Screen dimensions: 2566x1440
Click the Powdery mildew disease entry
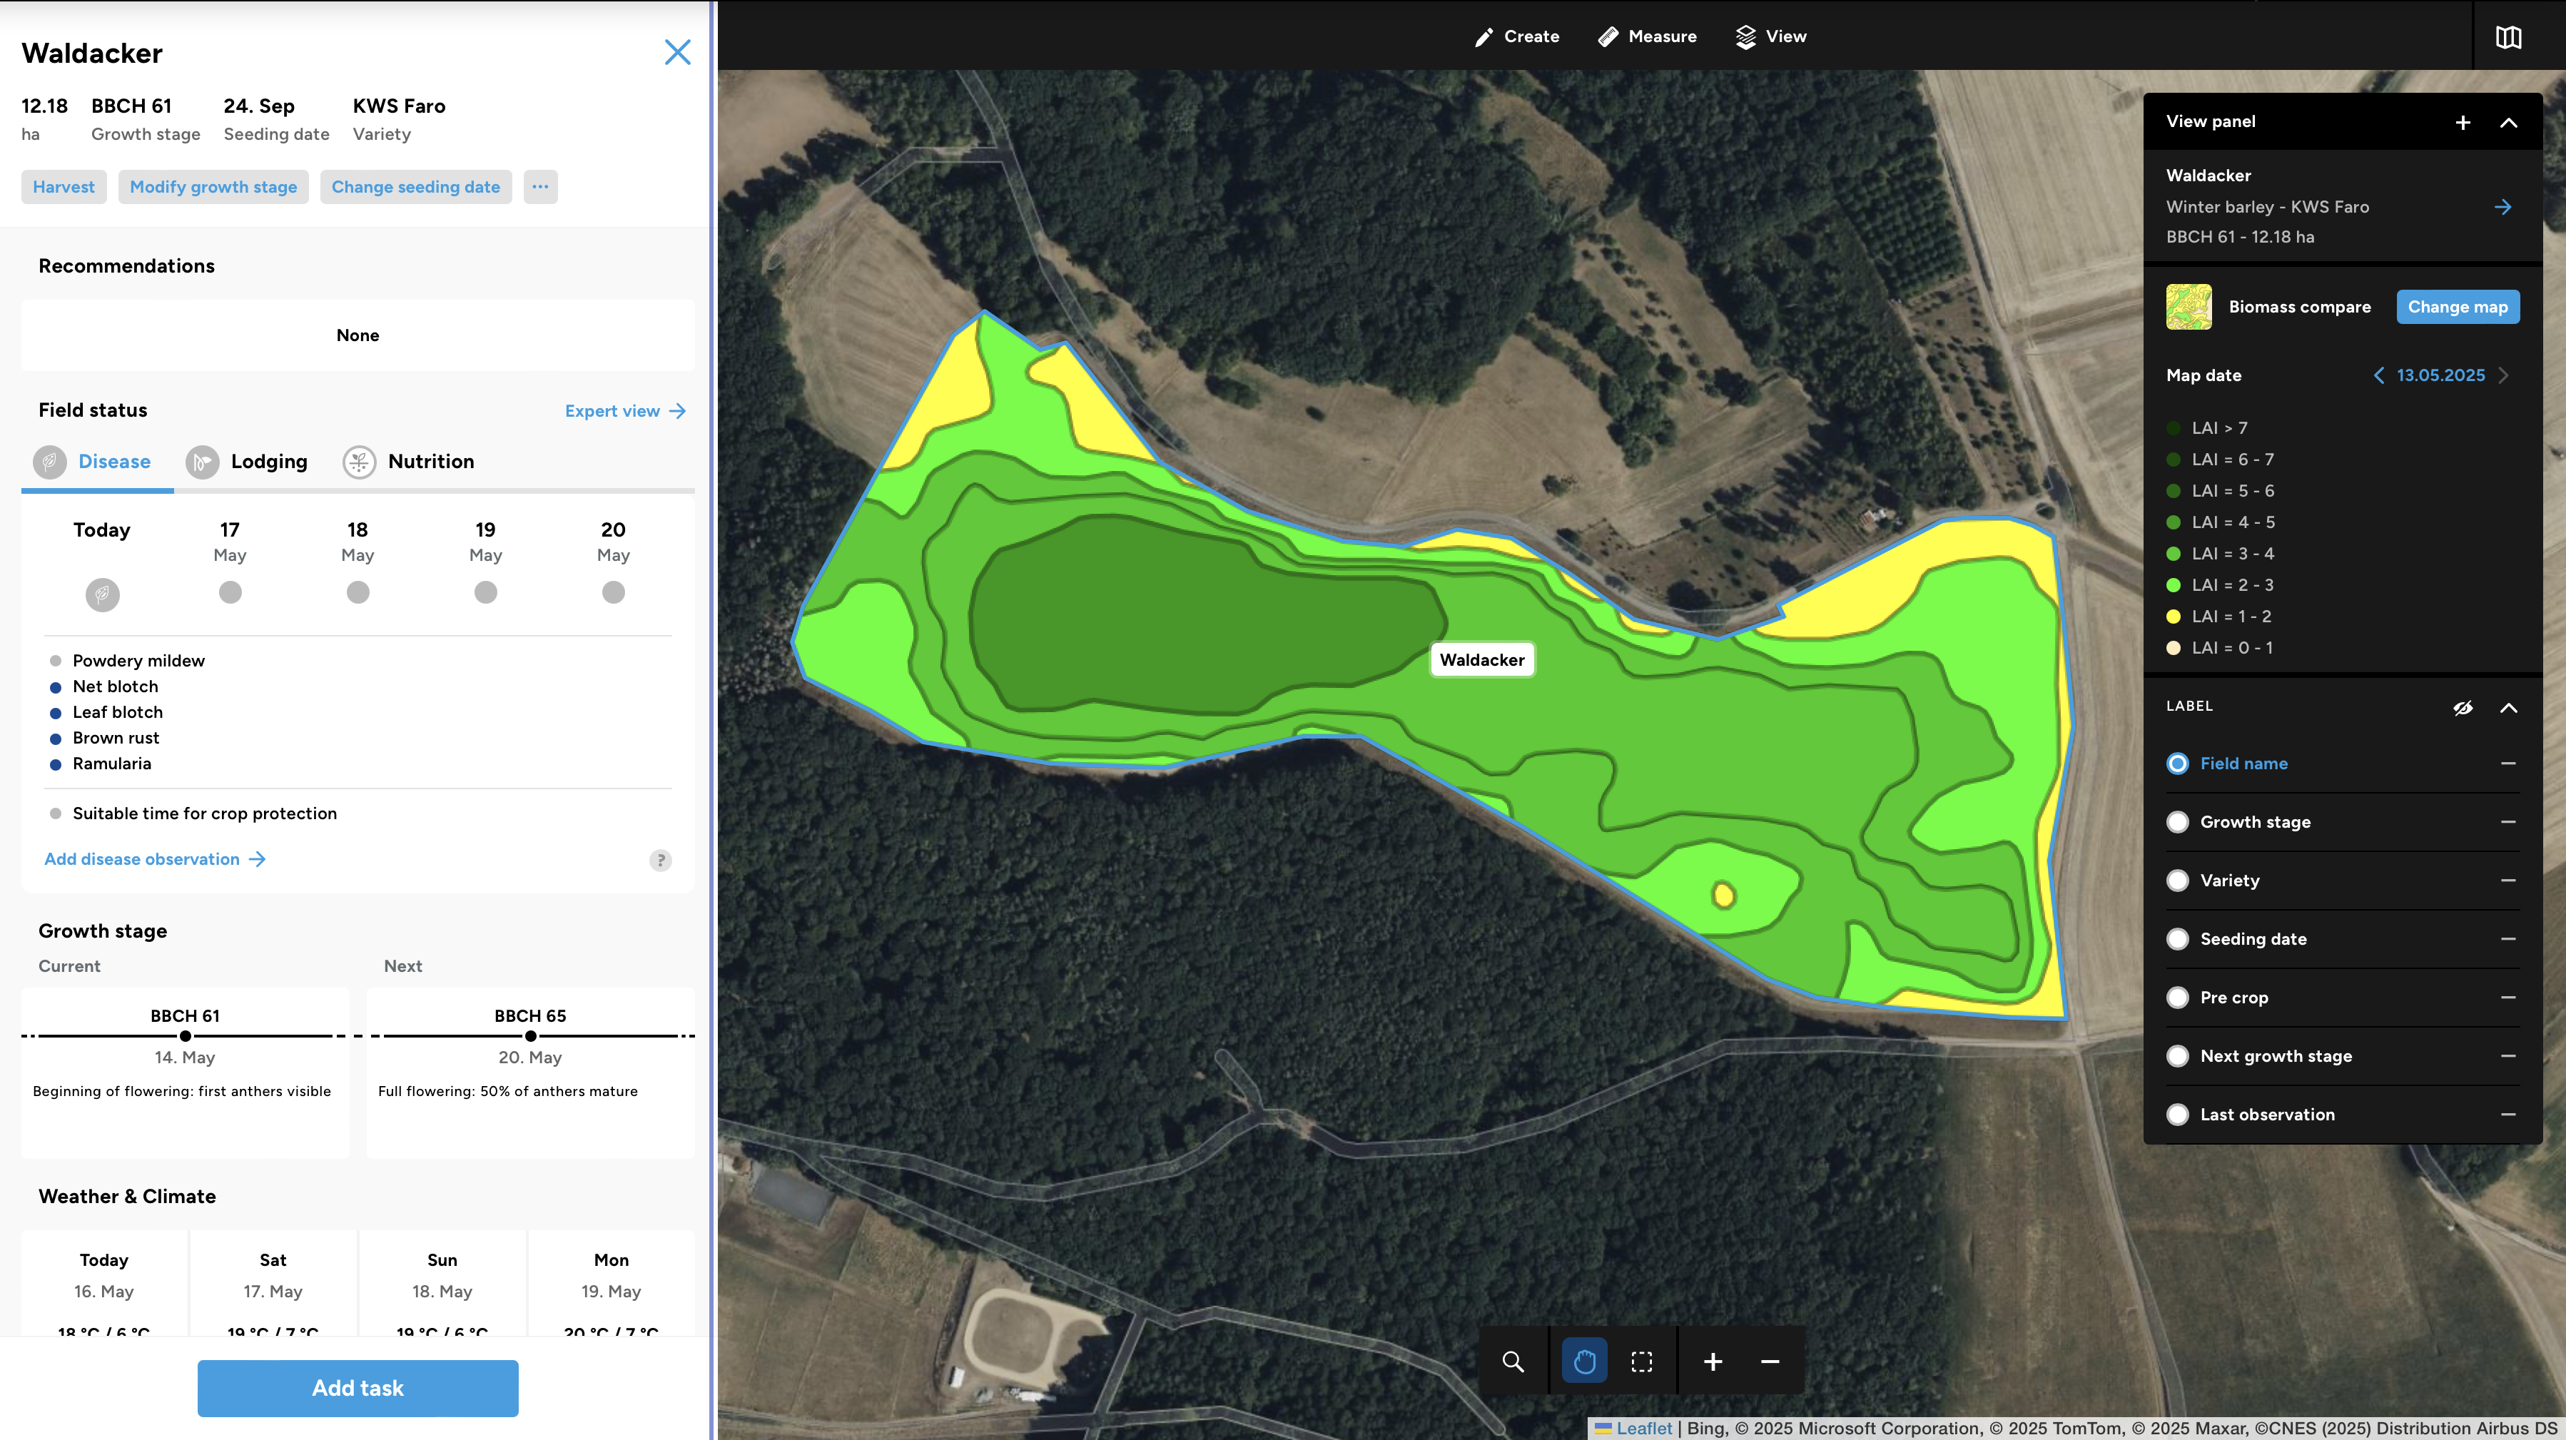126,660
